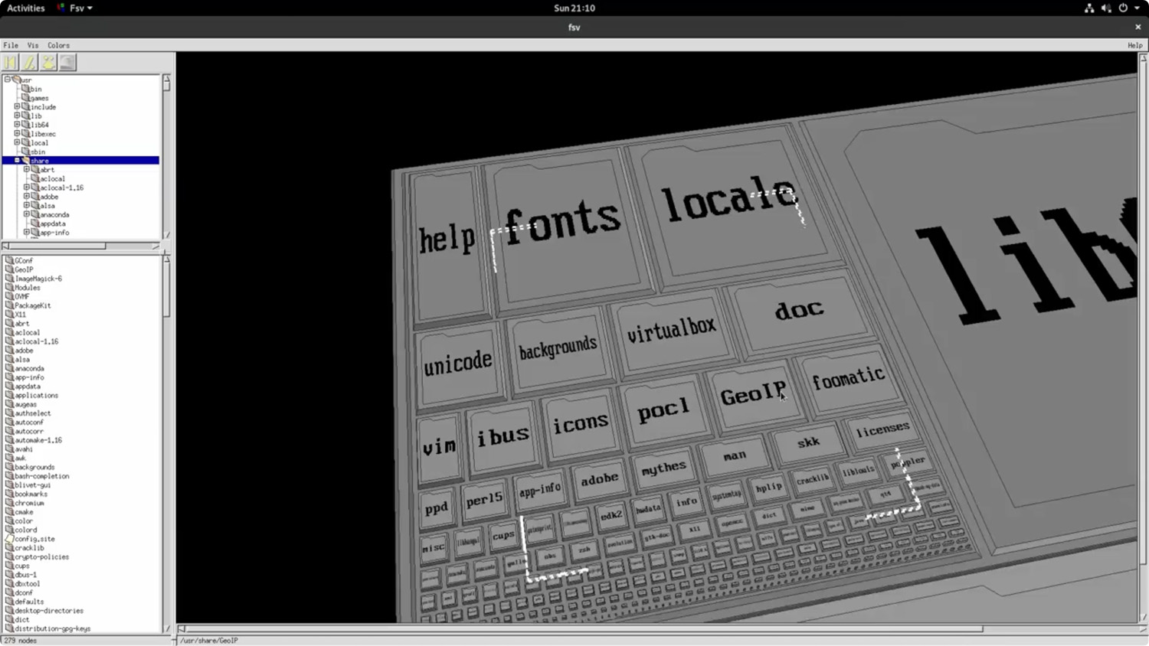Click the aclocal folder icon in directory tree
Viewport: 1149px width, 646px height.
[34, 178]
